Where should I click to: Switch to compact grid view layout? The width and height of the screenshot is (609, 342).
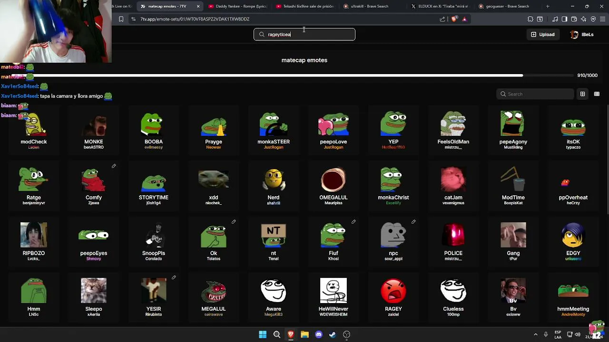click(597, 94)
